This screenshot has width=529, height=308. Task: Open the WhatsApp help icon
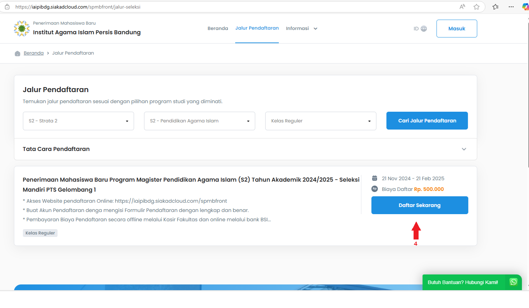[513, 282]
